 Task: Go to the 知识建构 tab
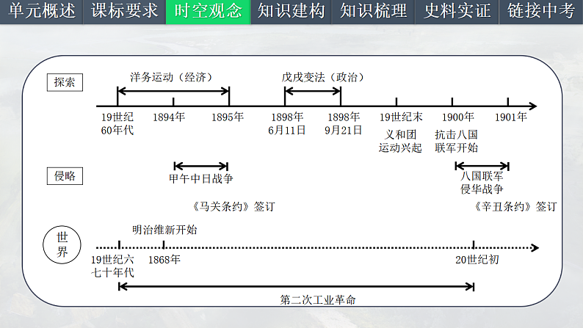[291, 12]
